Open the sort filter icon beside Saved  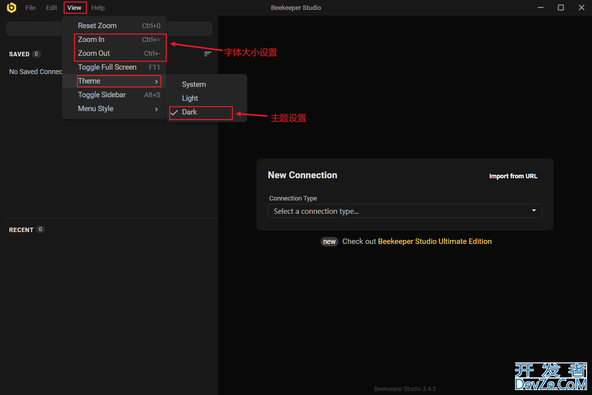tap(208, 54)
